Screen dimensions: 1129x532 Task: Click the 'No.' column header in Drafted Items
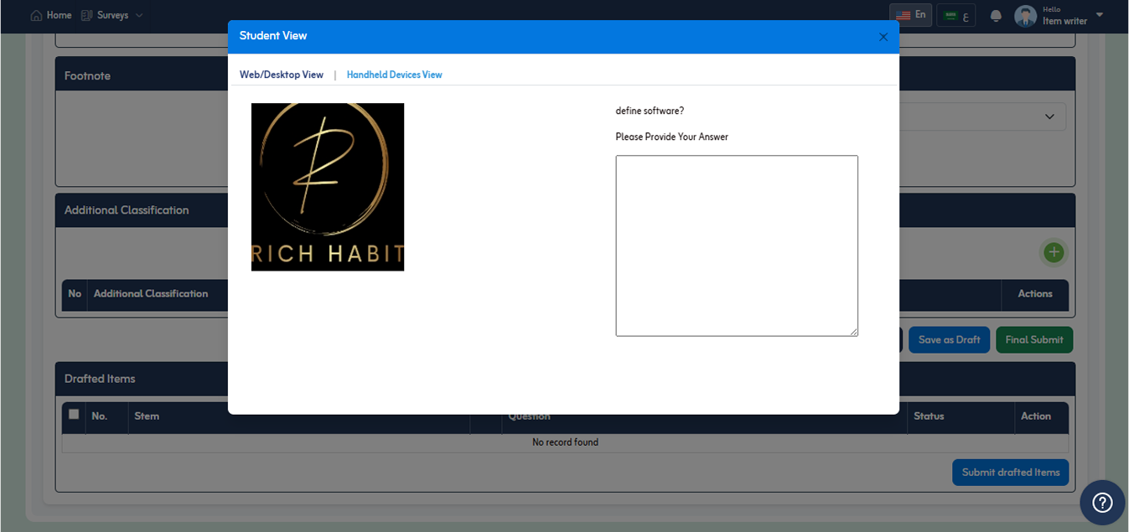click(100, 416)
